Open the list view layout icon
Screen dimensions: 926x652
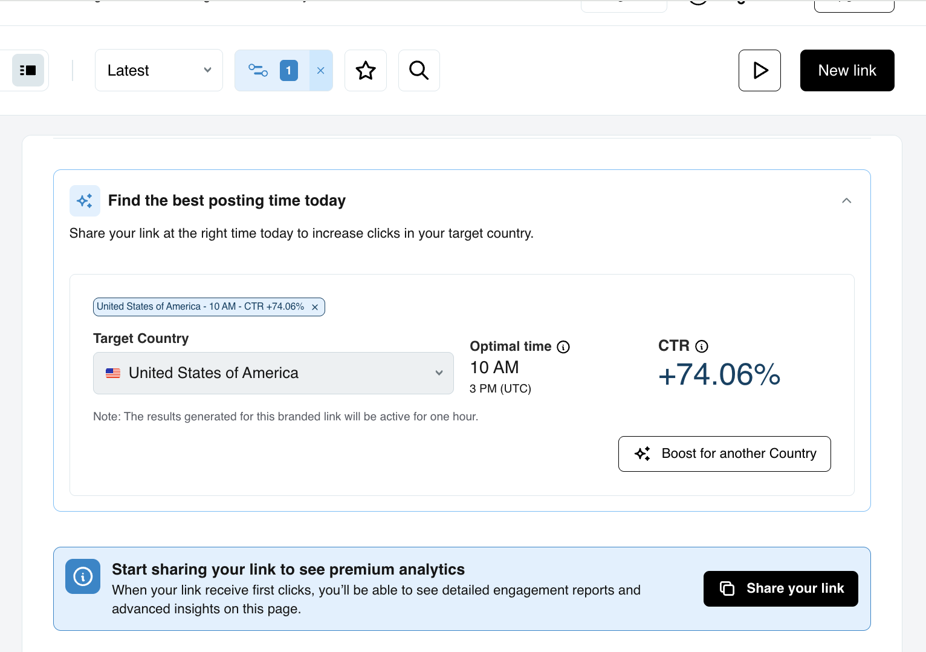[x=27, y=70]
